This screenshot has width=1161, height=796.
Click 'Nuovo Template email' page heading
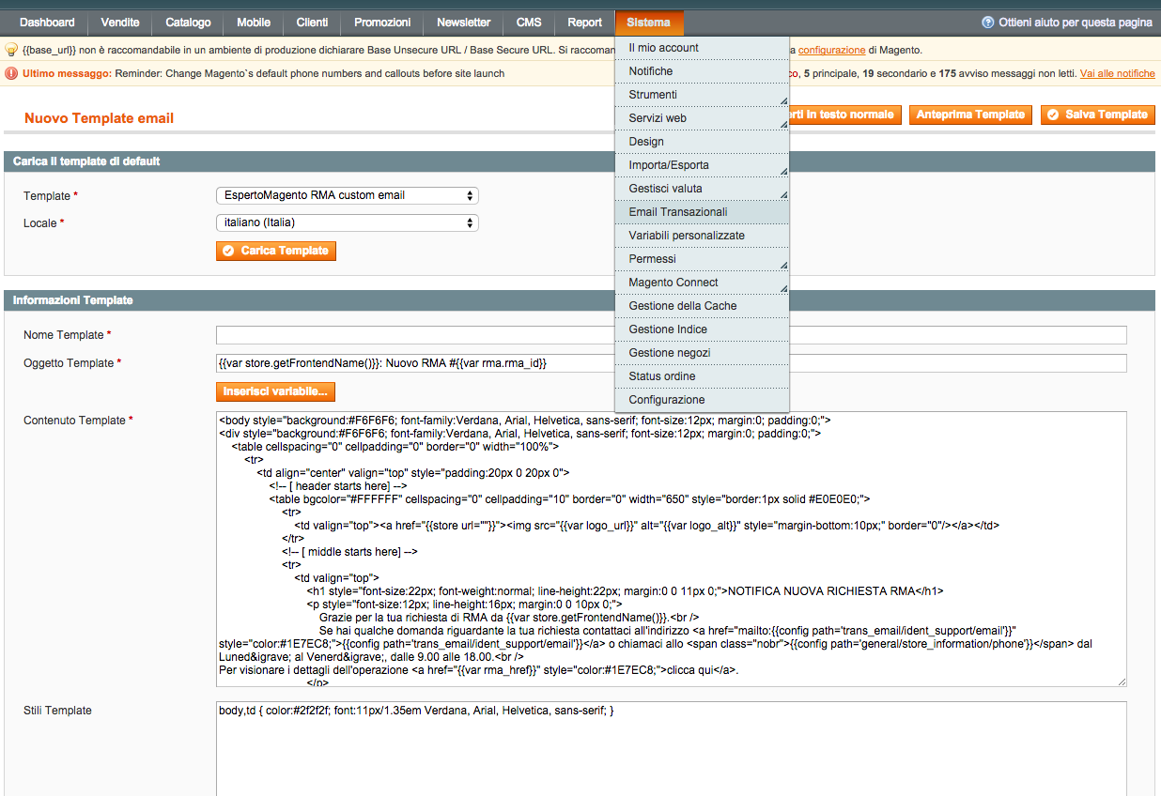99,118
